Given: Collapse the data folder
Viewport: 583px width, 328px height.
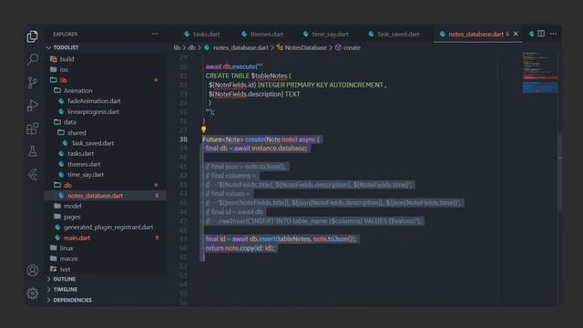Looking at the screenshot, I should 69,122.
